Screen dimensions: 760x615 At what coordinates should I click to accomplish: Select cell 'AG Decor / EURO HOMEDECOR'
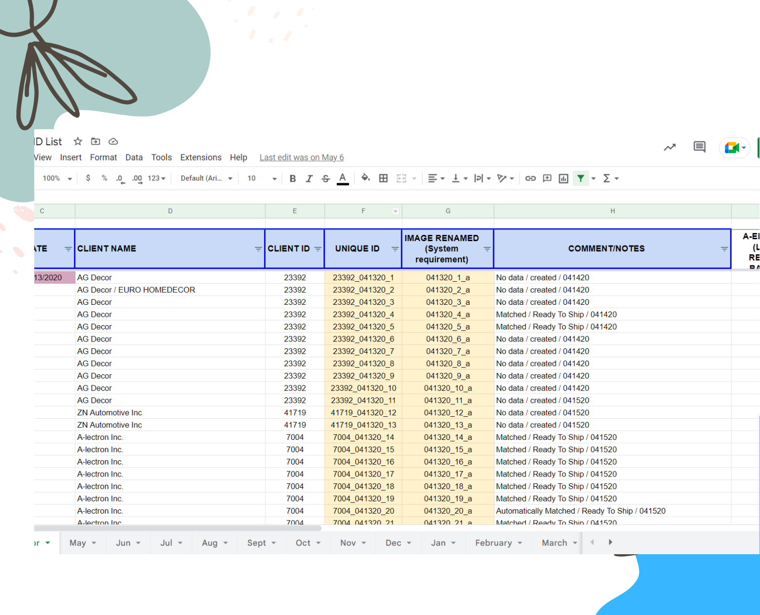tap(170, 290)
